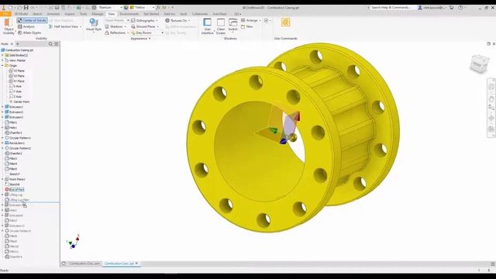This screenshot has width=496, height=279.
Task: Switch to the Environments ribbon tab
Action: pyautogui.click(x=129, y=14)
